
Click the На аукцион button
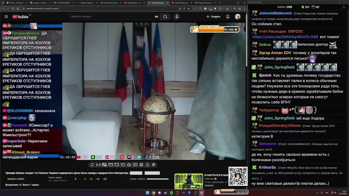(x=136, y=173)
